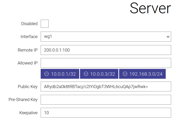Open the Interface dropdown showing wg1
Screen dimensions: 181x122
[106, 37]
